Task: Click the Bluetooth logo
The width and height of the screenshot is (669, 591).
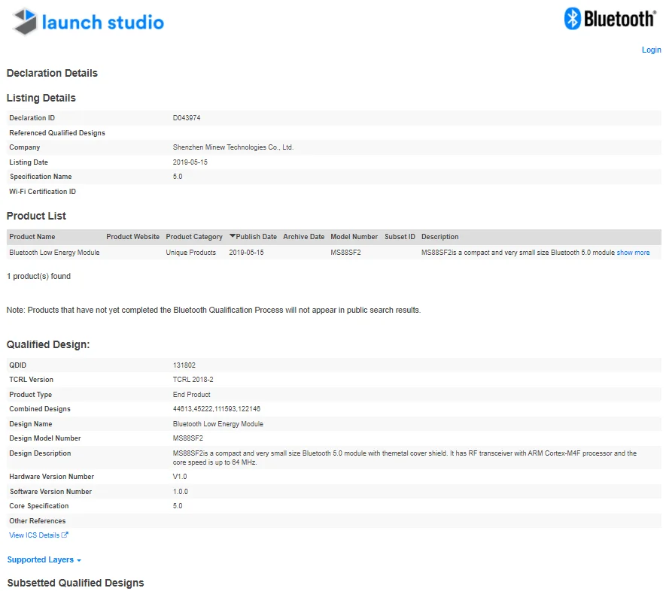Action: point(610,19)
